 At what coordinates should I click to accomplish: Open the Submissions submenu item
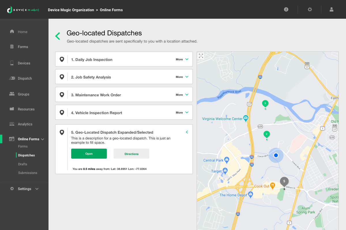click(28, 173)
